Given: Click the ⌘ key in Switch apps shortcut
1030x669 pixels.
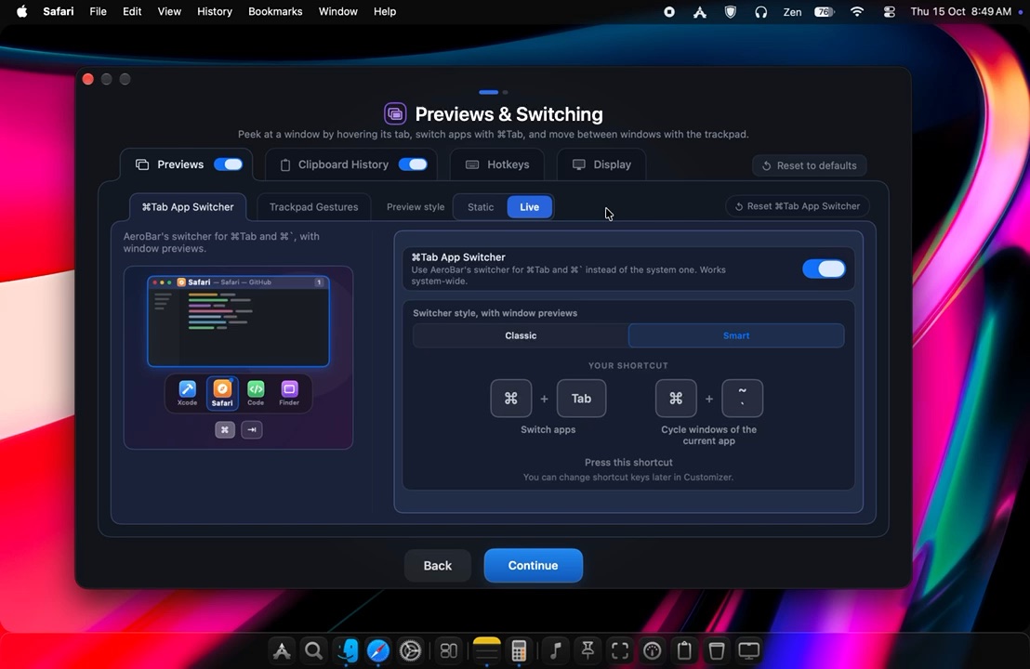Looking at the screenshot, I should coord(511,399).
